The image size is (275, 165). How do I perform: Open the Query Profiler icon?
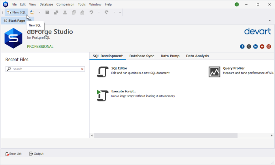pos(215,72)
